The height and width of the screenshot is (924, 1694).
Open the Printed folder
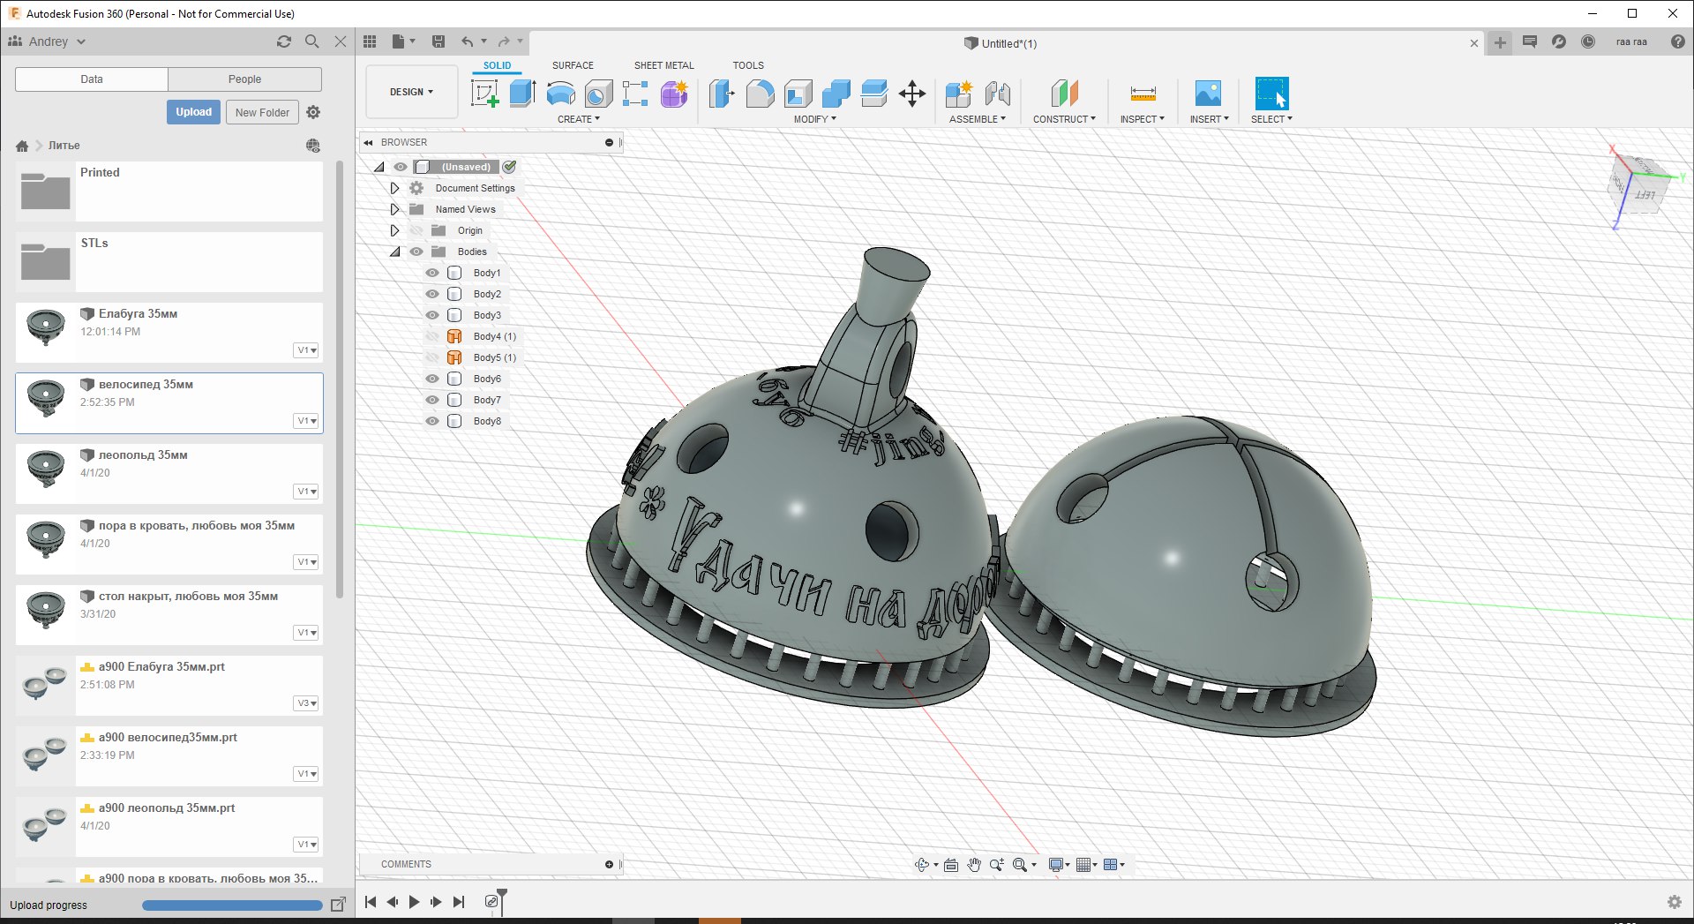click(x=169, y=192)
